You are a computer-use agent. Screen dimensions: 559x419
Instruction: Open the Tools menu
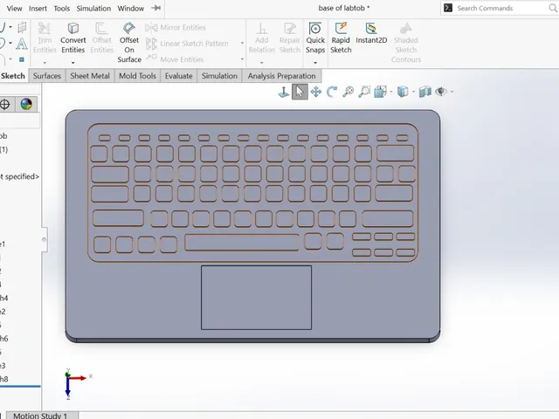(x=62, y=8)
